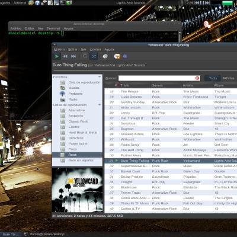The width and height of the screenshot is (237, 237).
Task: Click the purple visualization icon in toolbar
Action: coord(125,56)
